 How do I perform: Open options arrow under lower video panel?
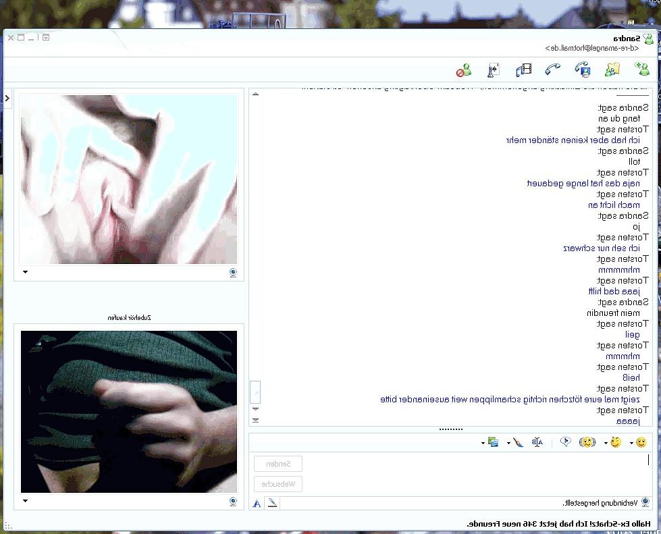coord(25,501)
